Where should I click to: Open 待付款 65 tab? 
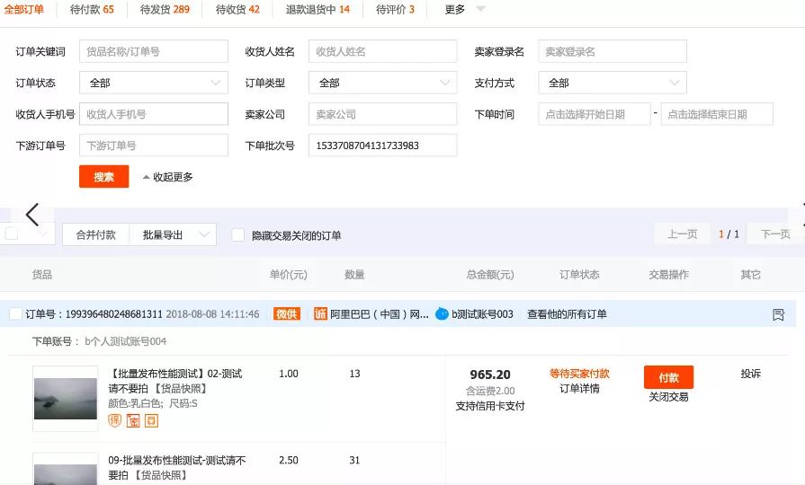[x=92, y=9]
